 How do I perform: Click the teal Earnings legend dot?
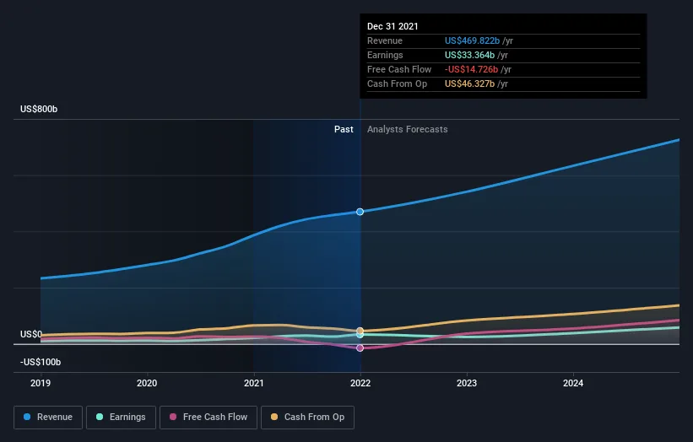click(x=100, y=417)
